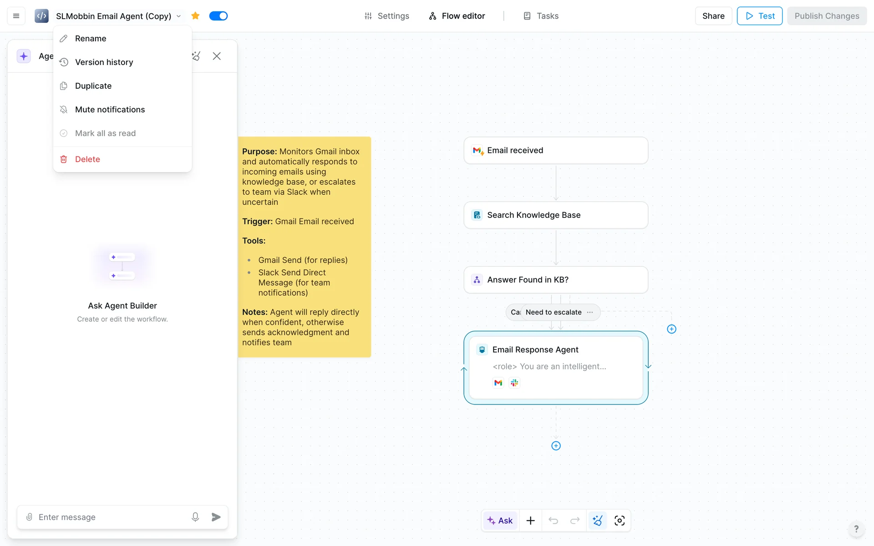874x546 pixels.
Task: Click the gold star favorite icon
Action: (195, 16)
